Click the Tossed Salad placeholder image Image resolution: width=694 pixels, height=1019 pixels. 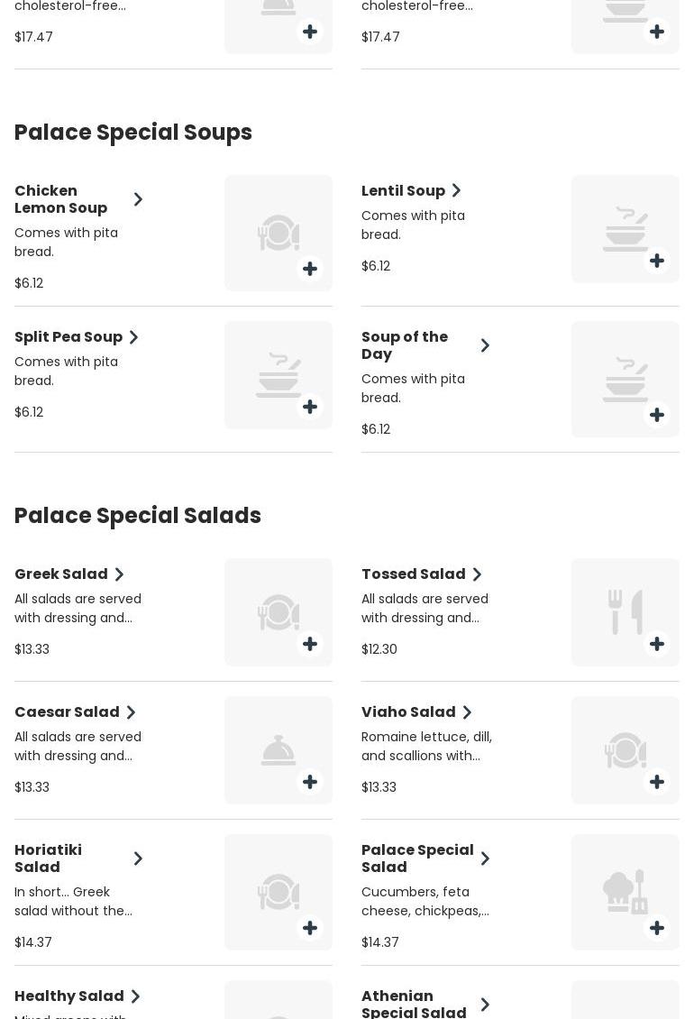[x=625, y=612]
